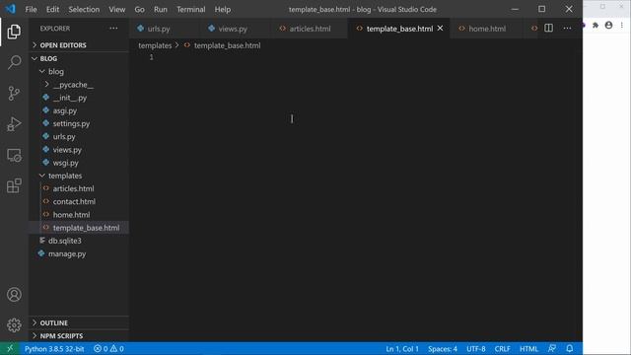The width and height of the screenshot is (631, 355).
Task: Open settings.py in the explorer
Action: coord(79,123)
